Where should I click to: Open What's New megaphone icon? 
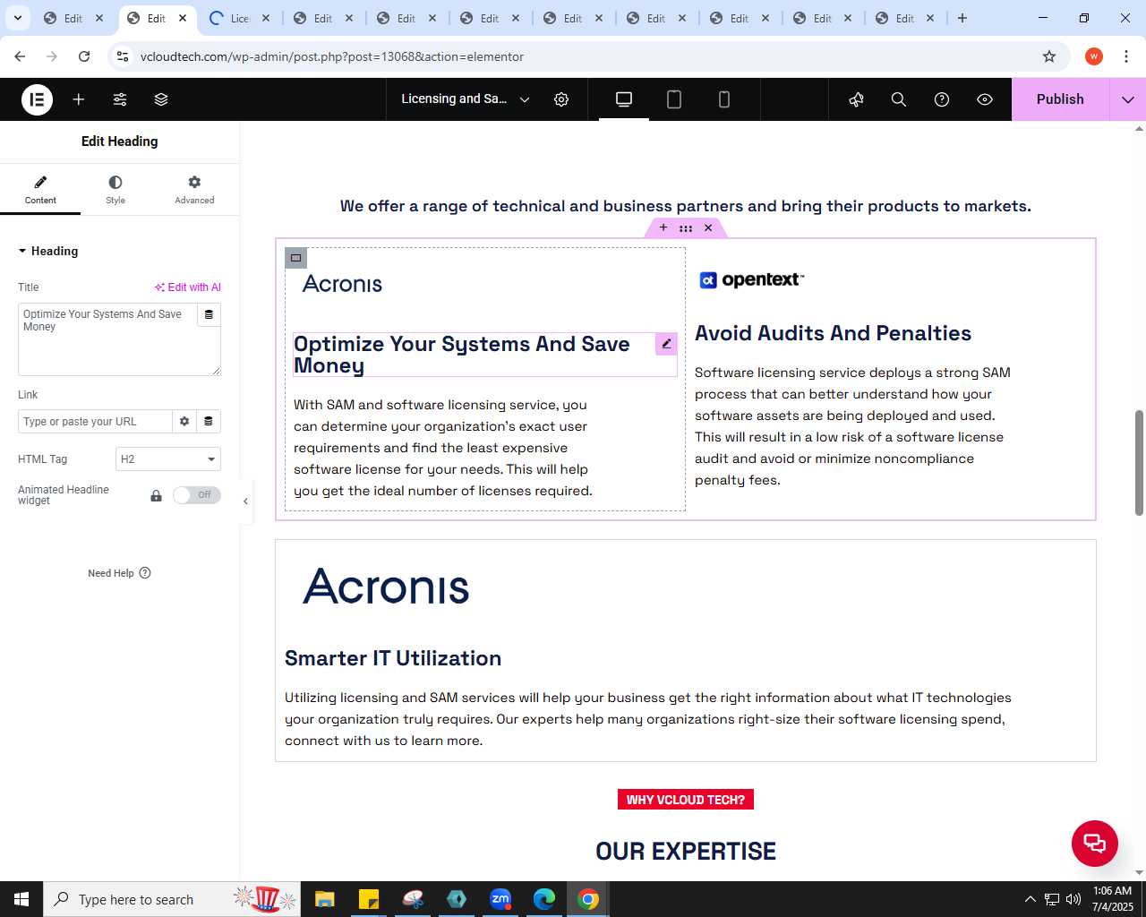click(x=857, y=99)
